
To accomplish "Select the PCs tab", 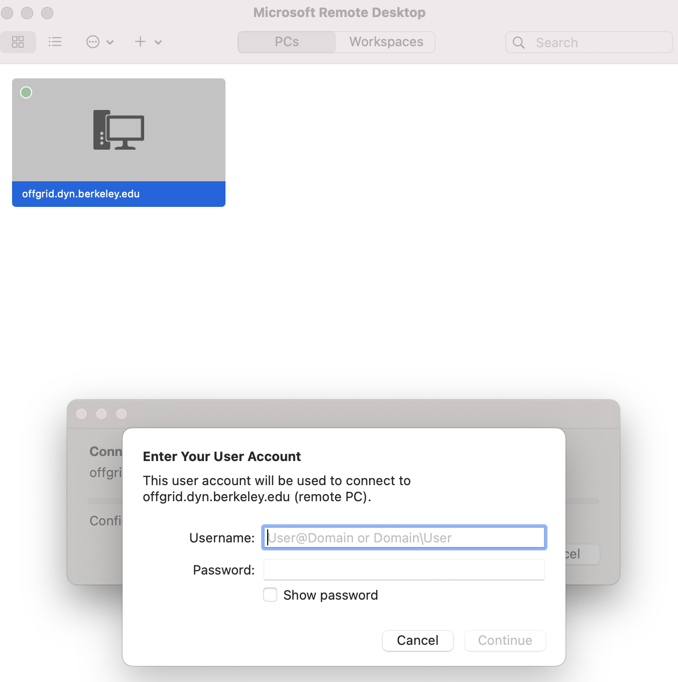I will pyautogui.click(x=287, y=42).
